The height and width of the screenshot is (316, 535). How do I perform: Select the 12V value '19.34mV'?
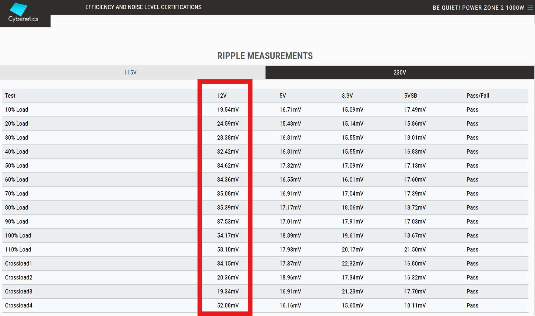tap(228, 291)
